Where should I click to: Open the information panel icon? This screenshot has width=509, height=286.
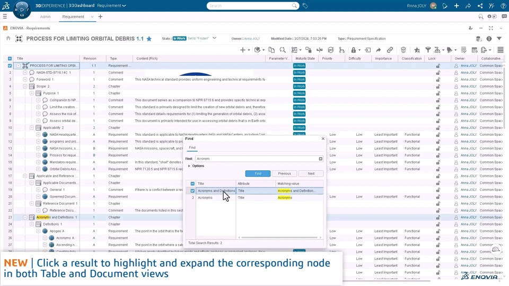tap(489, 39)
